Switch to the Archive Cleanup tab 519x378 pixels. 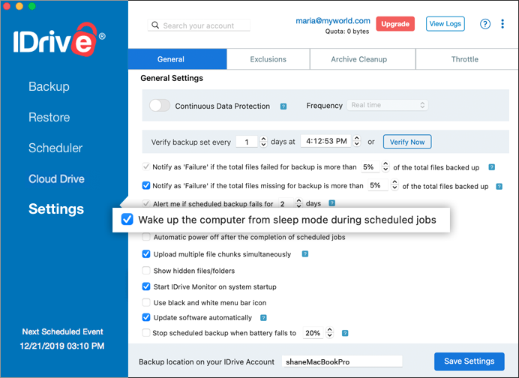(362, 59)
